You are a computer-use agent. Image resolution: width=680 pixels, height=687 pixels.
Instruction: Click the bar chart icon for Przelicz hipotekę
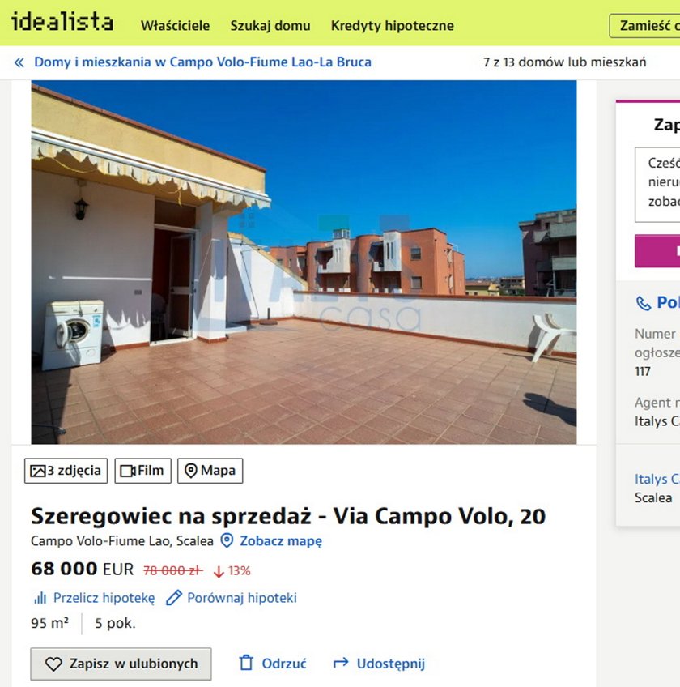(40, 598)
